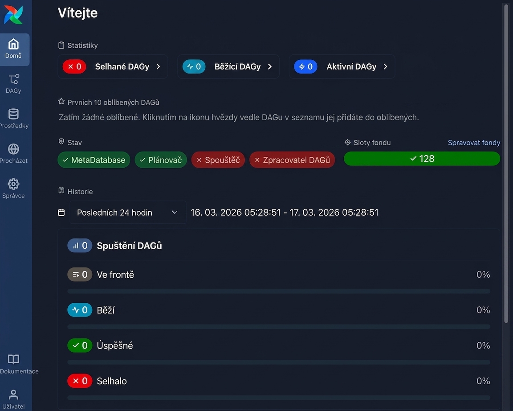Click the Airflow pinwheel logo

click(x=13, y=15)
